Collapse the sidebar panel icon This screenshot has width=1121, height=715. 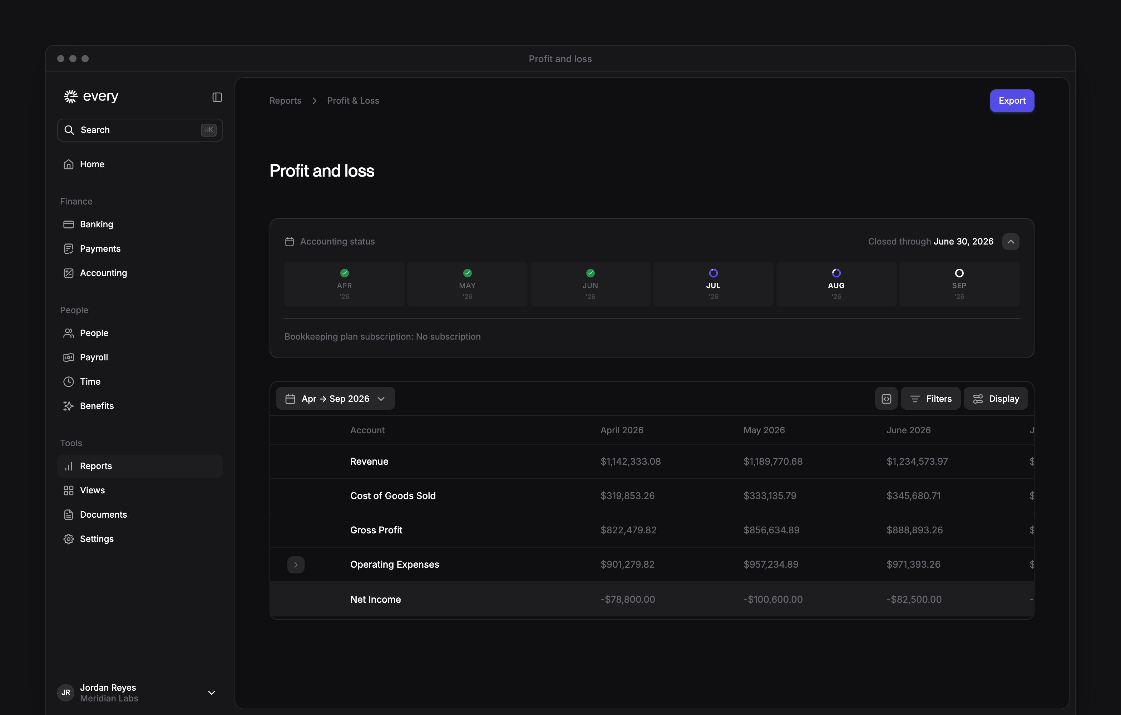tap(217, 97)
